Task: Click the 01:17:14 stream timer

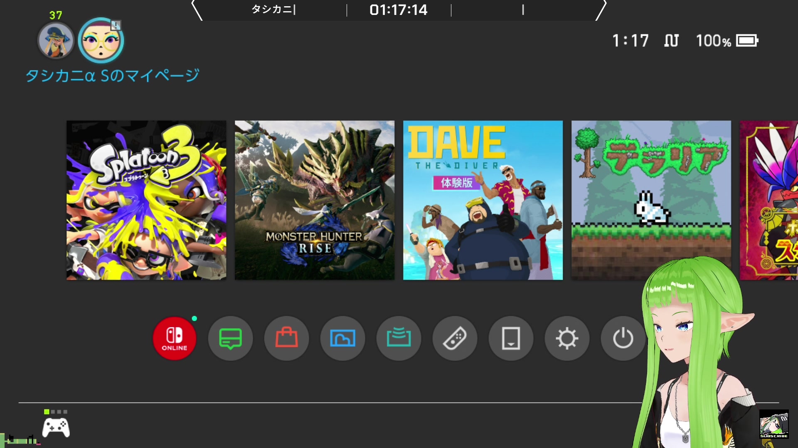Action: pos(399,10)
